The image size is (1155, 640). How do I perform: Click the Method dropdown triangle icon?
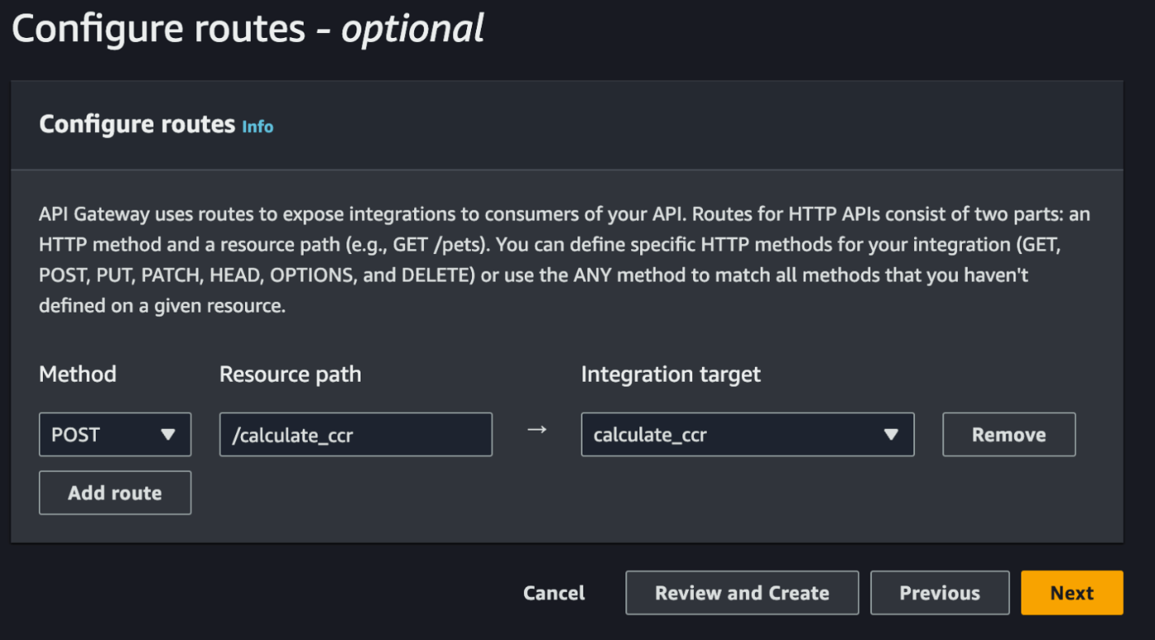pyautogui.click(x=168, y=435)
